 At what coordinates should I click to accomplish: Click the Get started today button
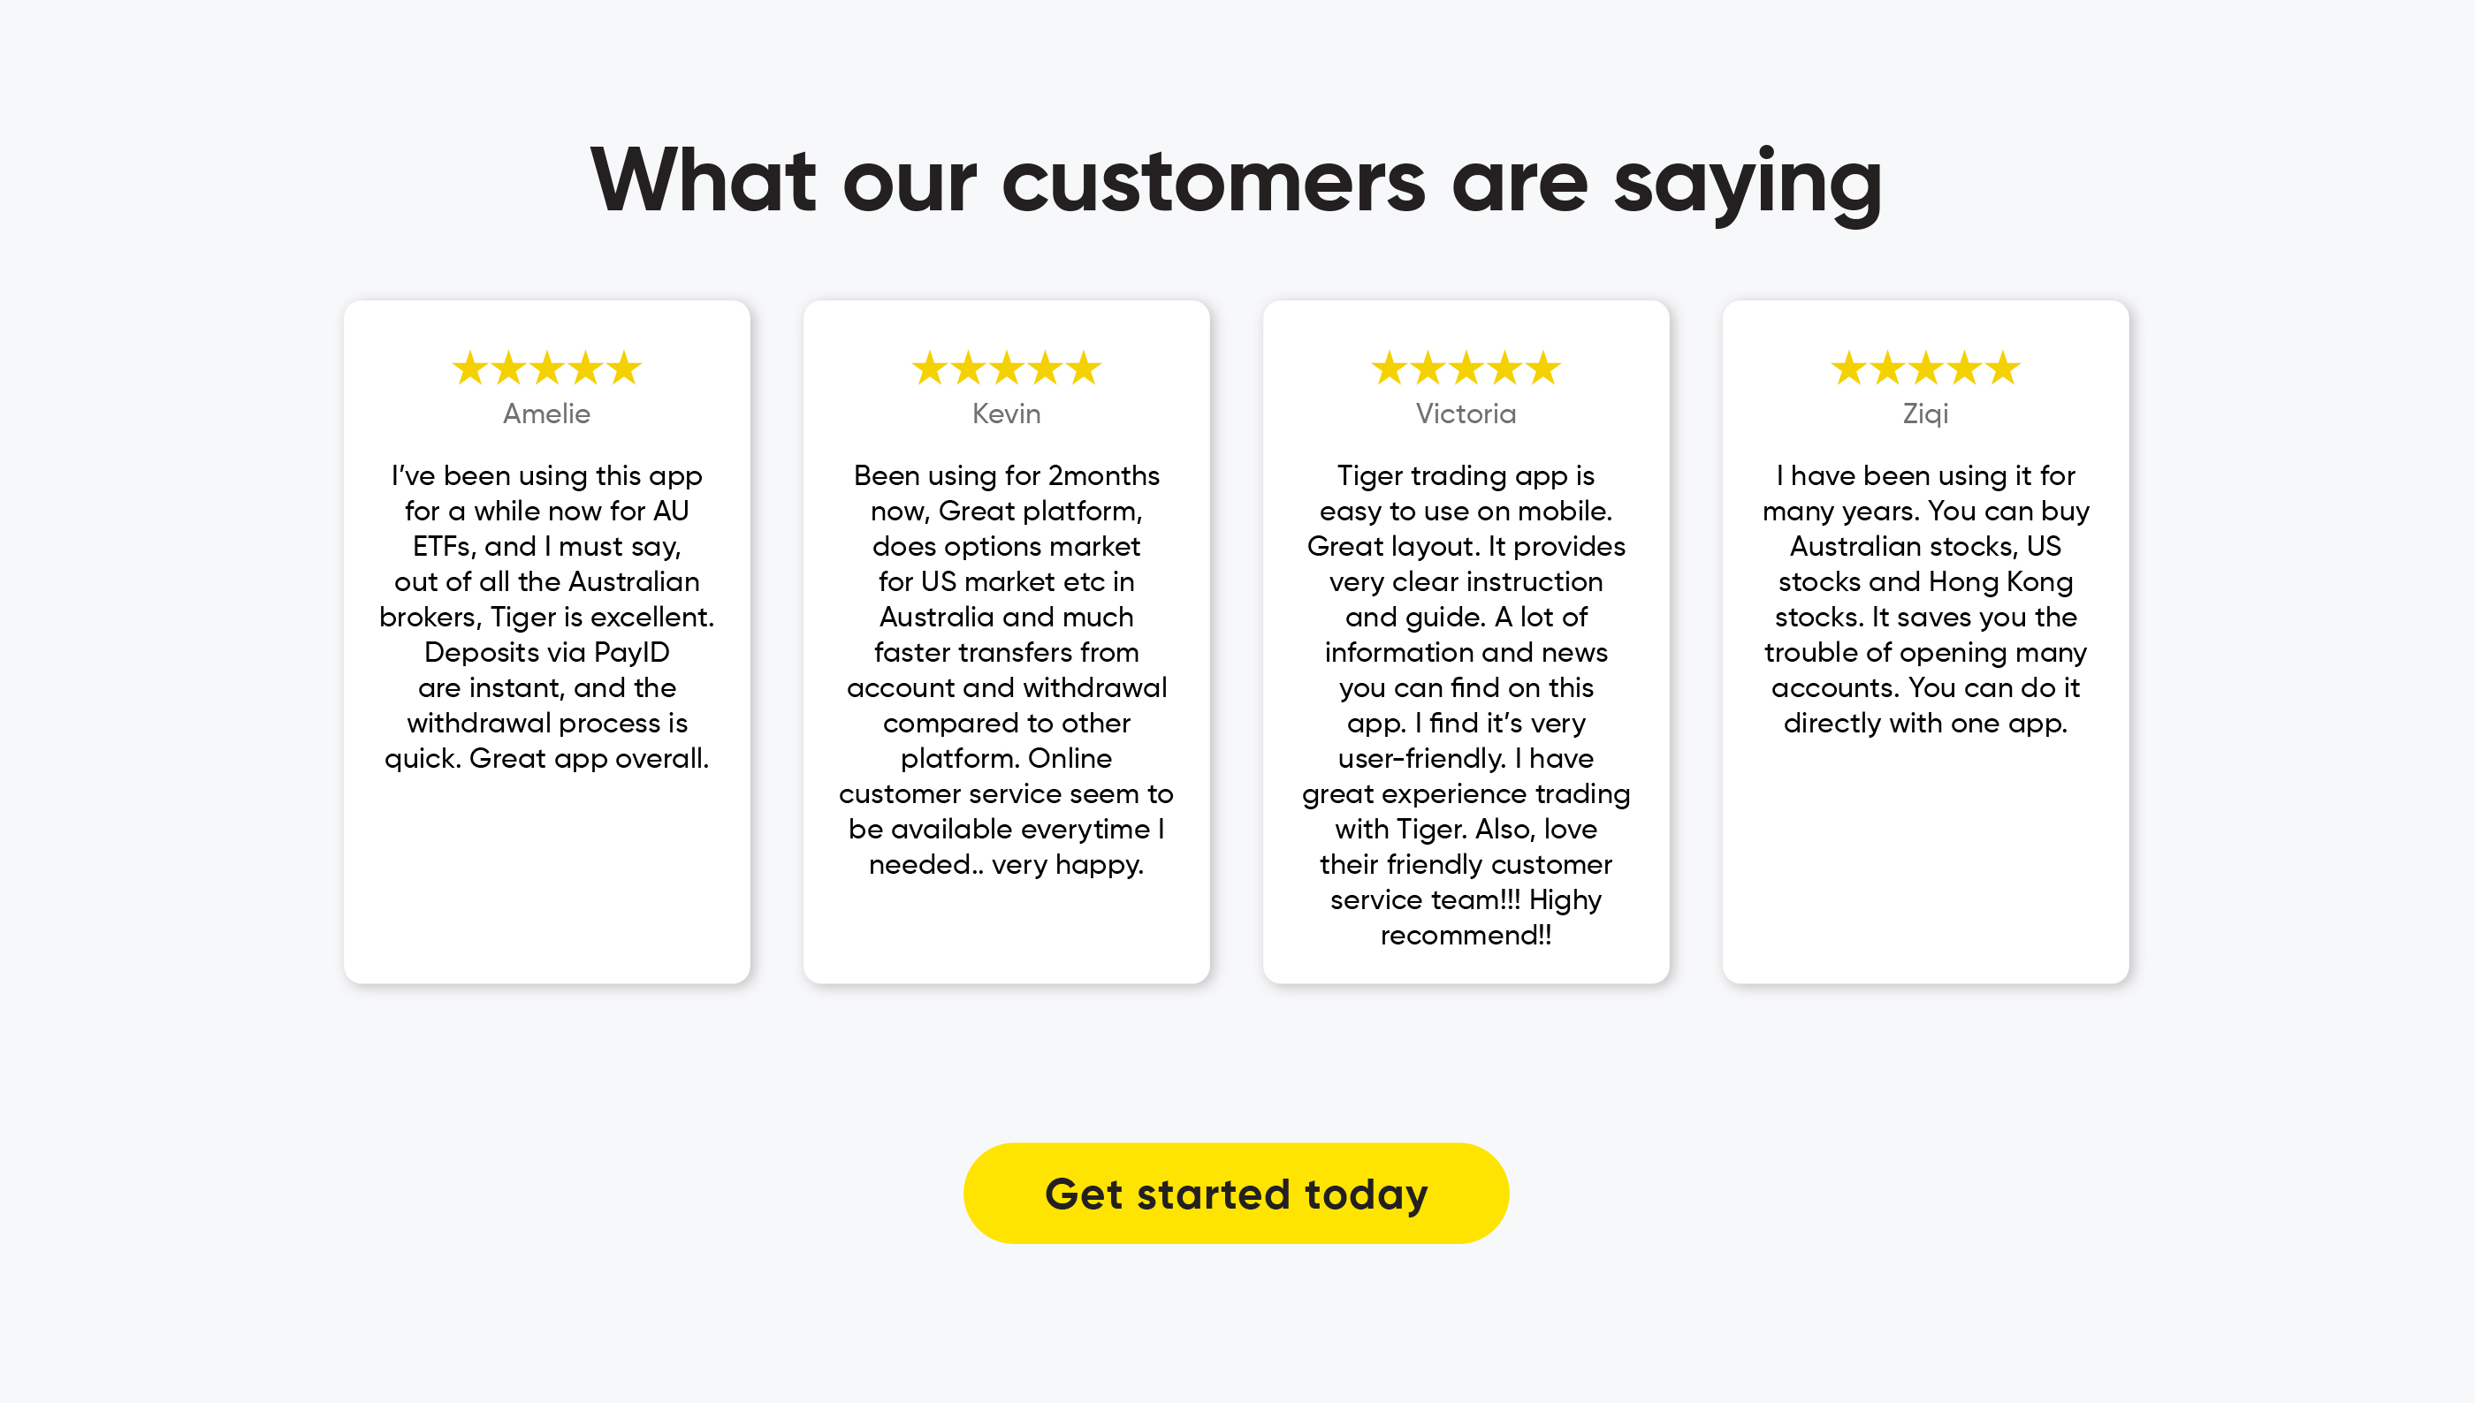coord(1236,1193)
